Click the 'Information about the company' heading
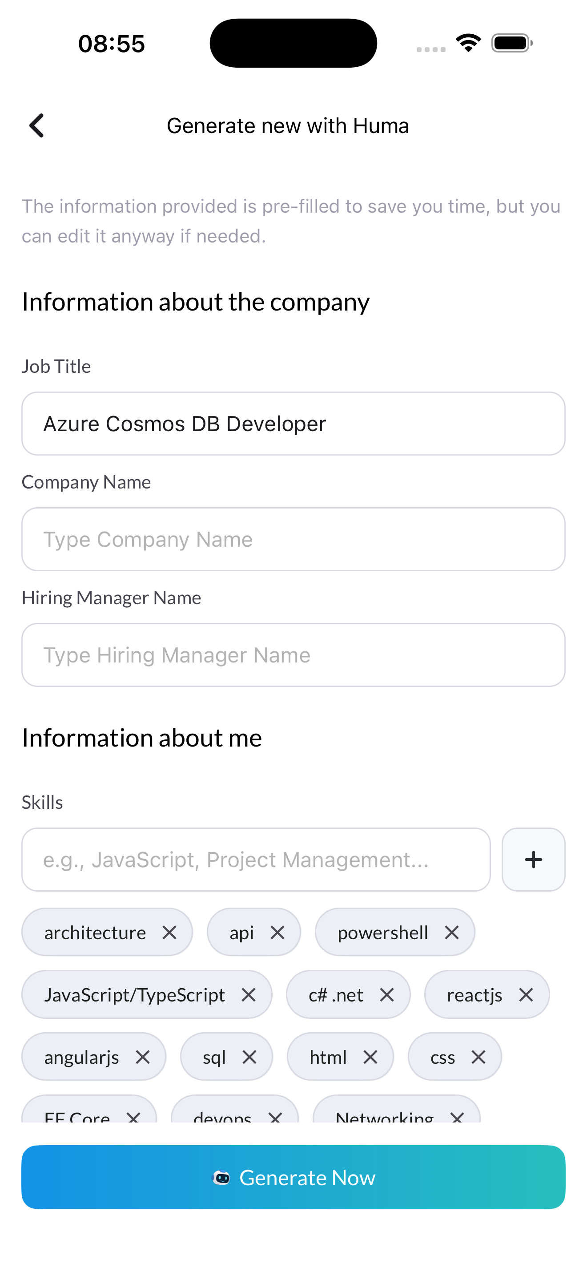 coord(196,302)
